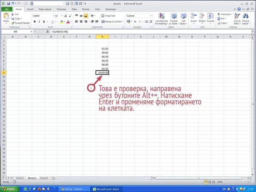Apply Comma Style icon

[140, 21]
